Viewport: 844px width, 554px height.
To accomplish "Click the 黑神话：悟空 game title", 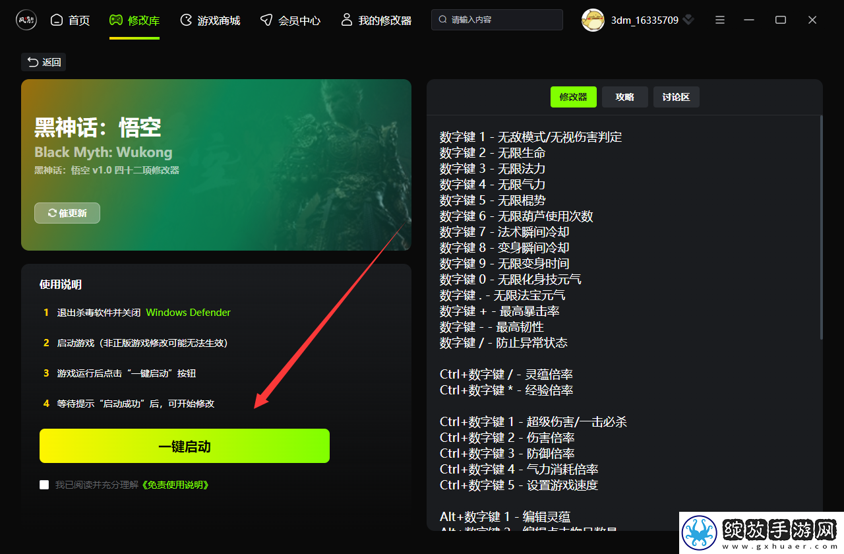I will (98, 127).
